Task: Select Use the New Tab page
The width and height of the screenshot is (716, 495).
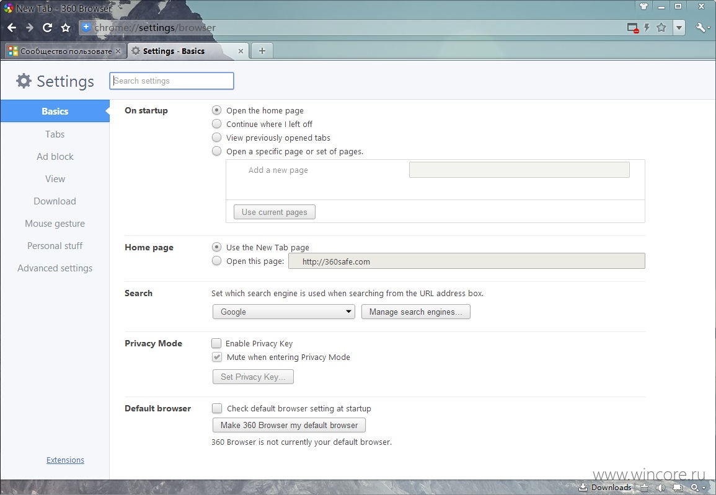Action: [217, 247]
